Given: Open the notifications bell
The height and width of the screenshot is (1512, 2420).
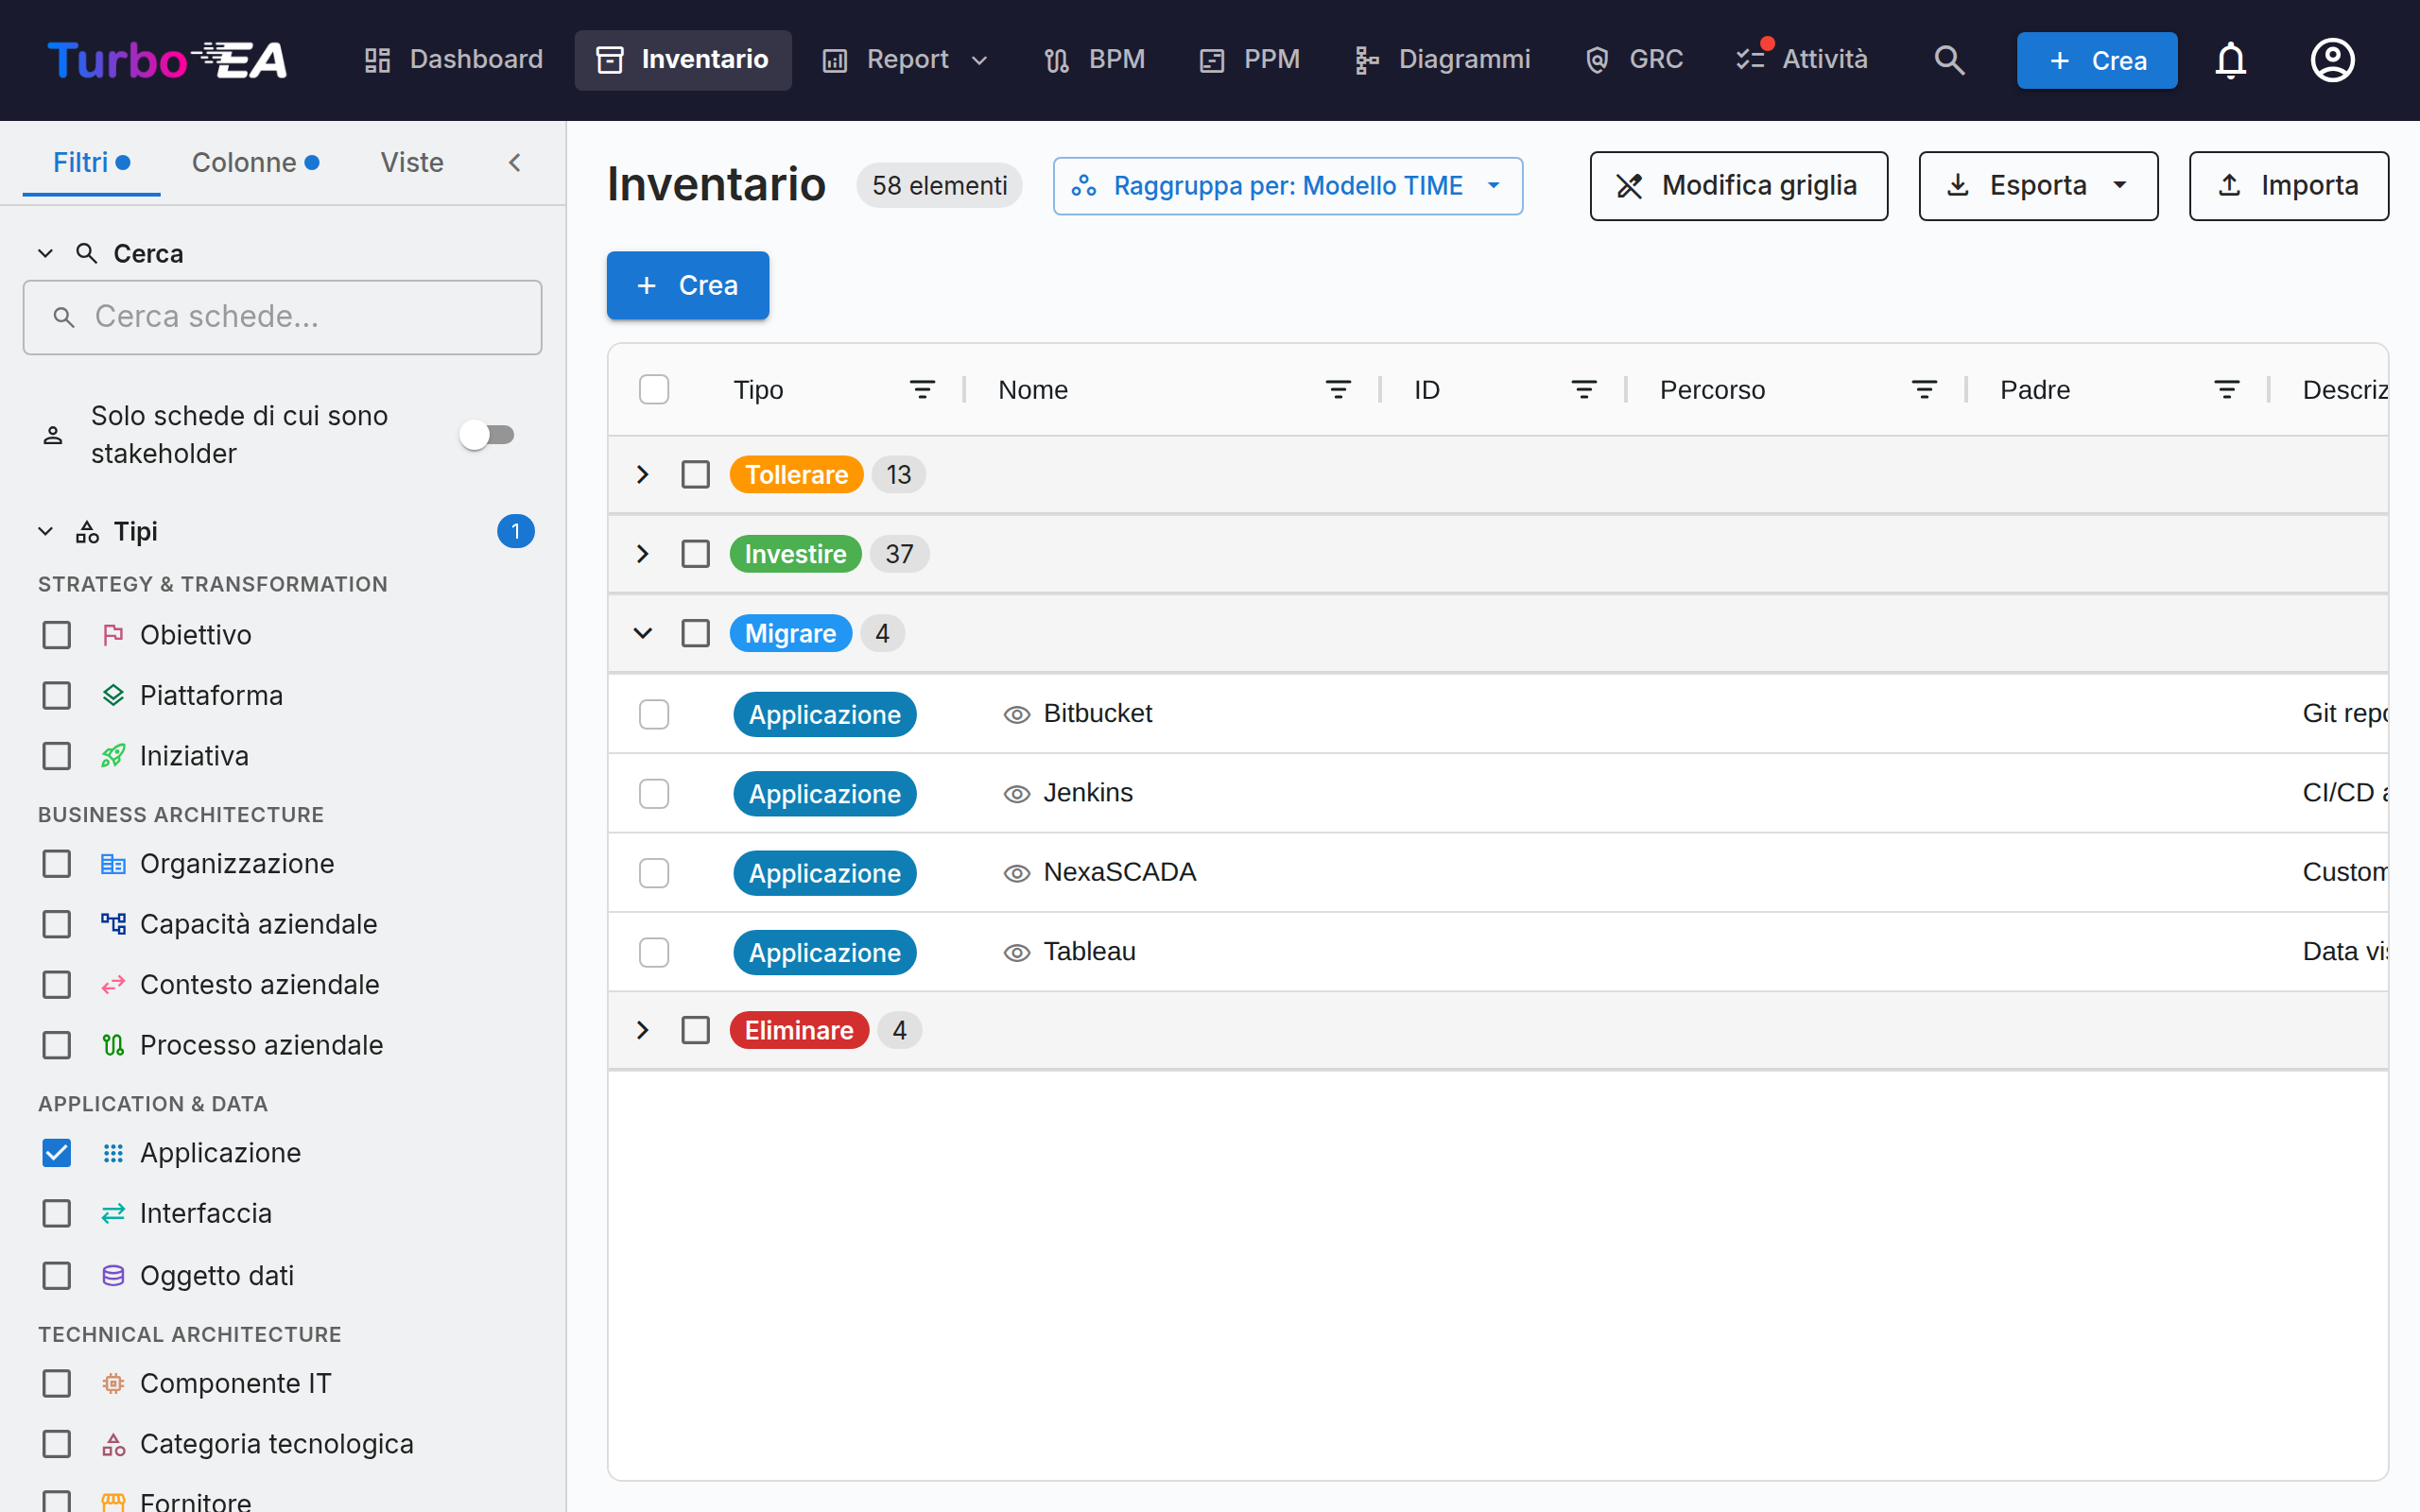Looking at the screenshot, I should pyautogui.click(x=2230, y=60).
